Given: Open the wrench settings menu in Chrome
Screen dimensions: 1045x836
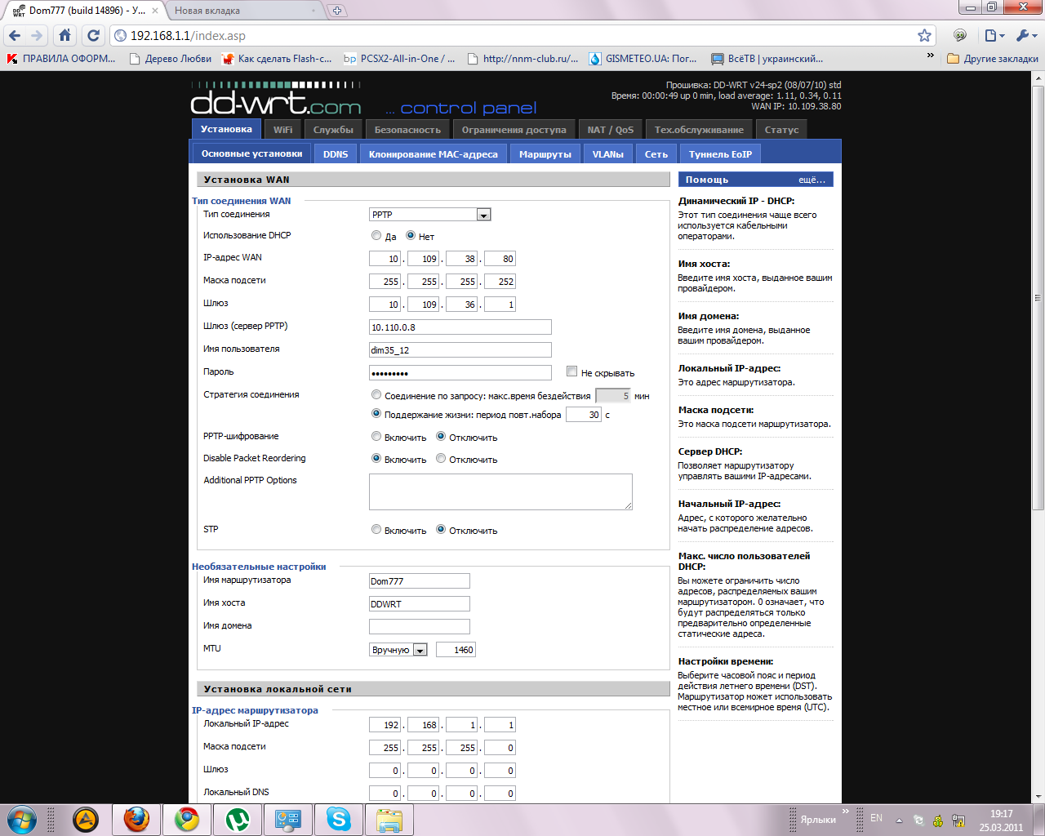Looking at the screenshot, I should pyautogui.click(x=1026, y=35).
